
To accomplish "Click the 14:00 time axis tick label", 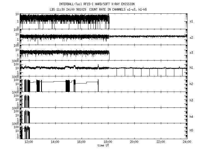I will 55,142.
